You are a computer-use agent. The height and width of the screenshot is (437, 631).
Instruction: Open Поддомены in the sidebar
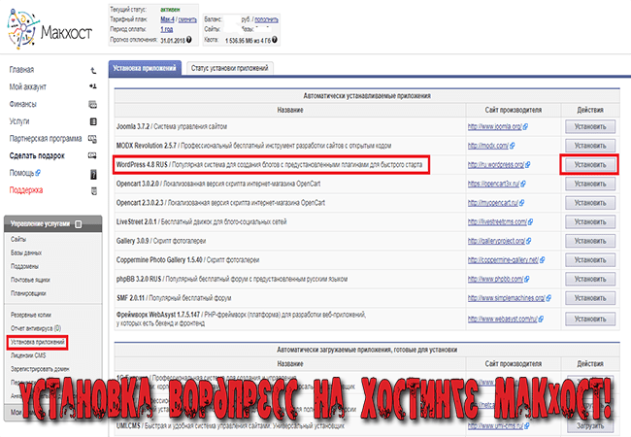pyautogui.click(x=24, y=266)
